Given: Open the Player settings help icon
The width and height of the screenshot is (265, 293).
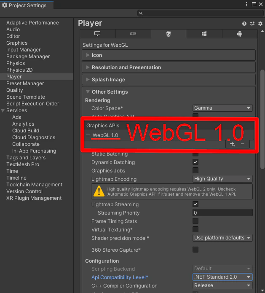Looking at the screenshot, I should [244, 24].
